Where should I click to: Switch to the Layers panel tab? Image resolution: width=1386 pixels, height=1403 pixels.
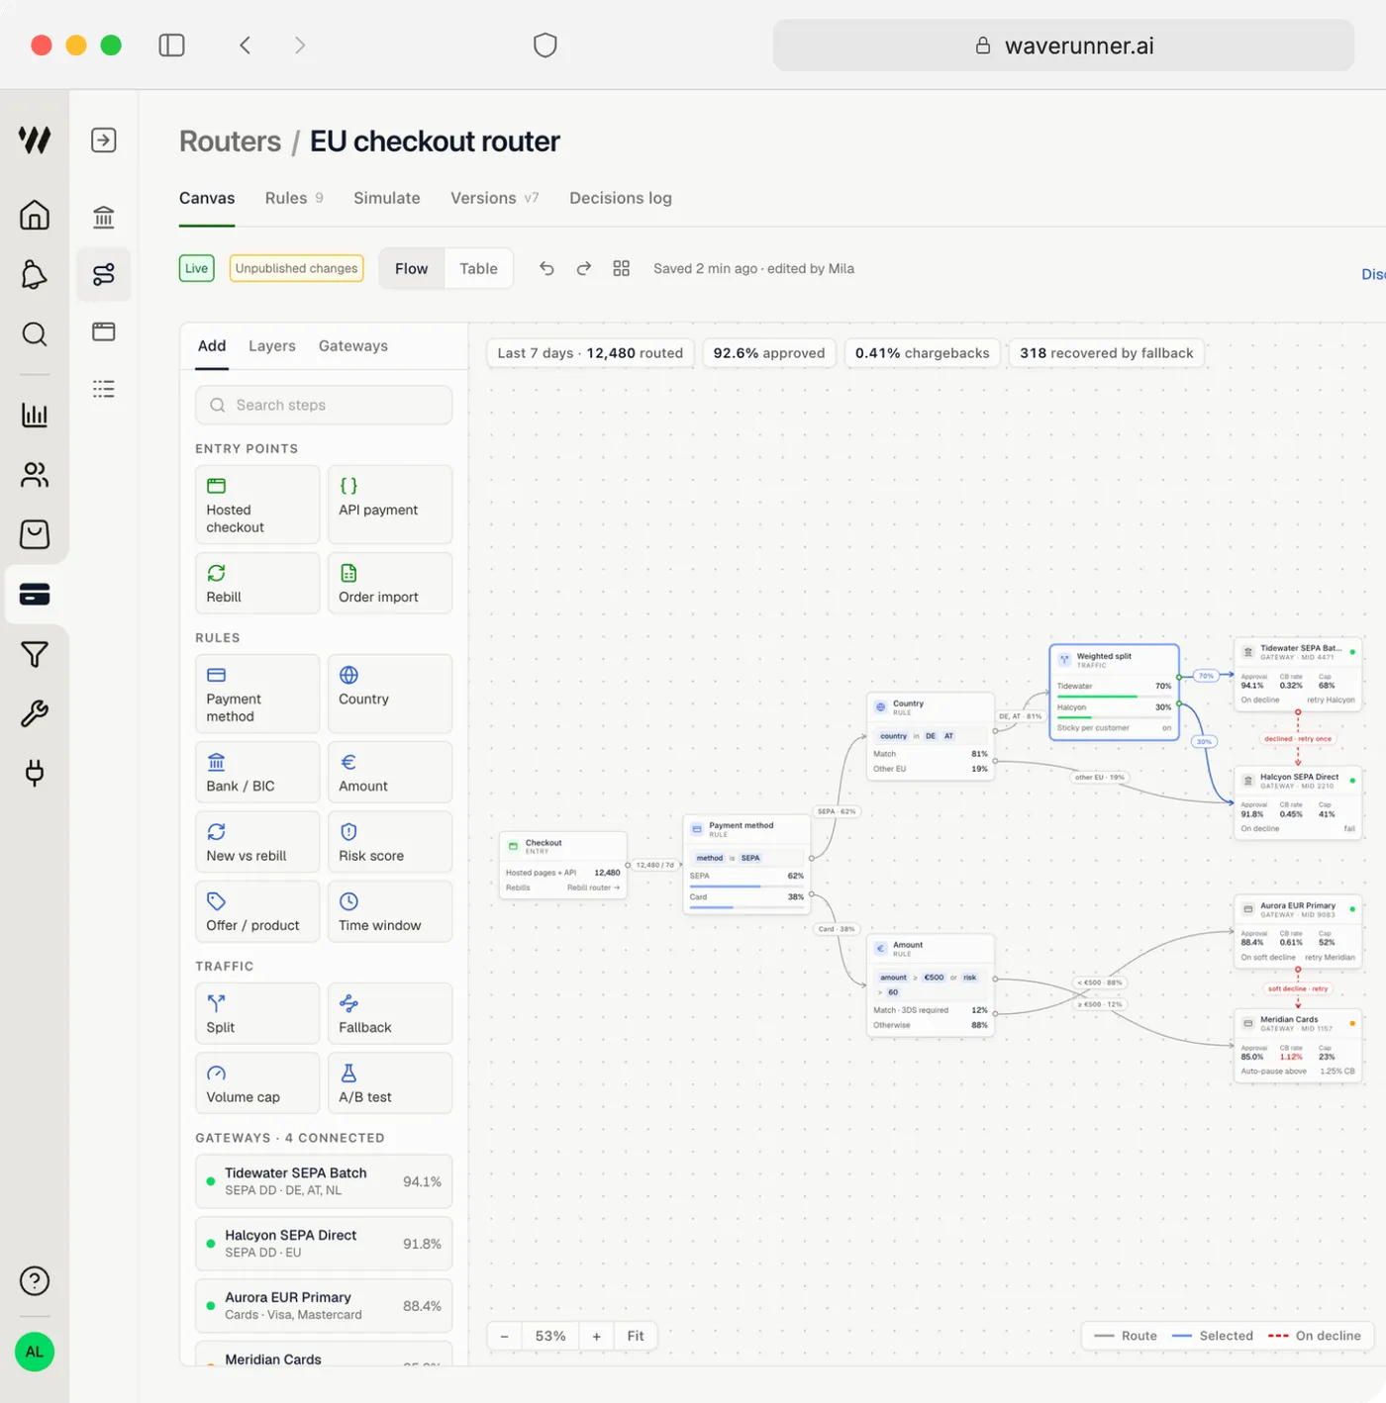coord(272,345)
